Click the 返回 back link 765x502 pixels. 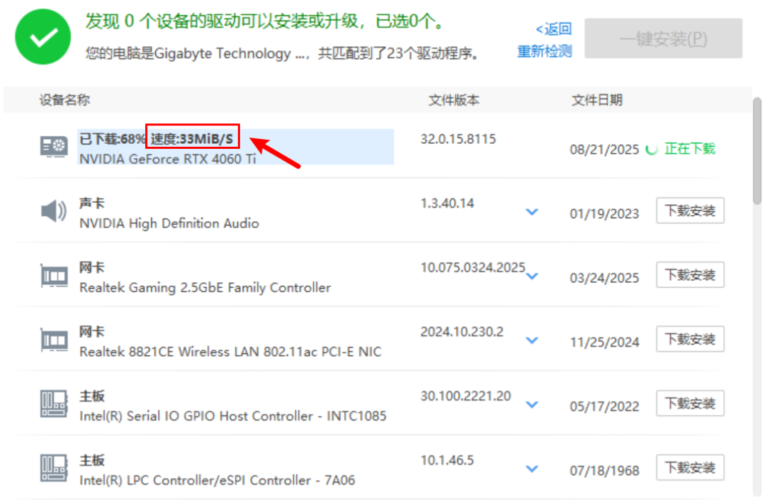[554, 29]
